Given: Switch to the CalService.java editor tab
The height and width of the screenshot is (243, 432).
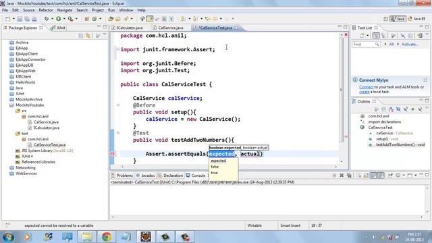Looking at the screenshot, I should pyautogui.click(x=171, y=28).
